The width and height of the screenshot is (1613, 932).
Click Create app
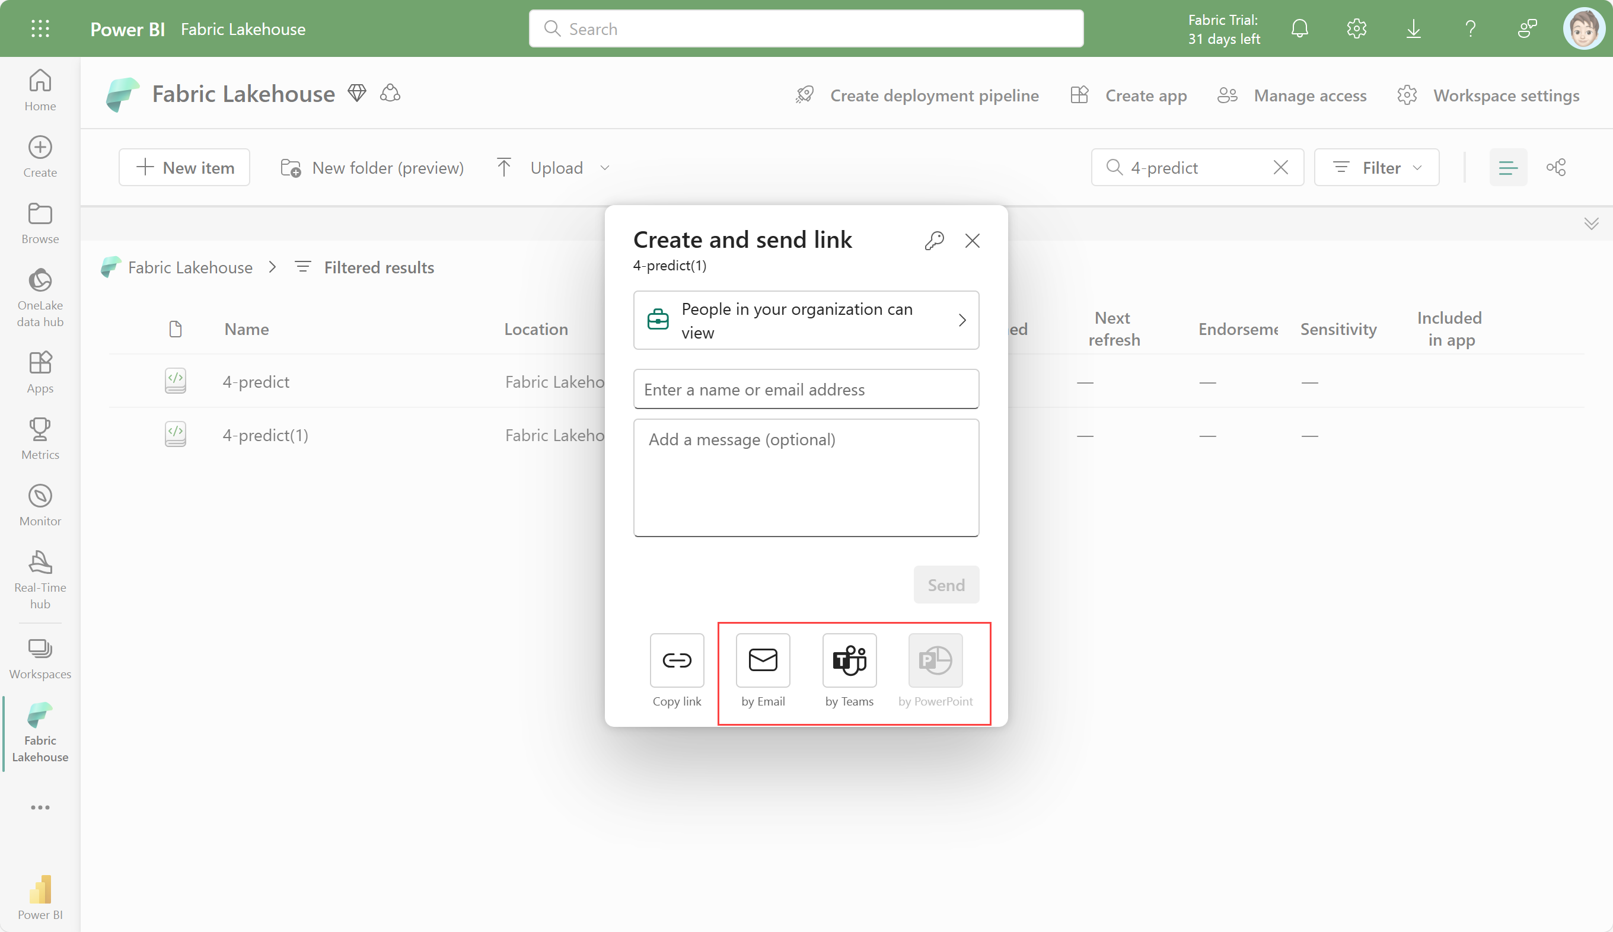pos(1129,95)
